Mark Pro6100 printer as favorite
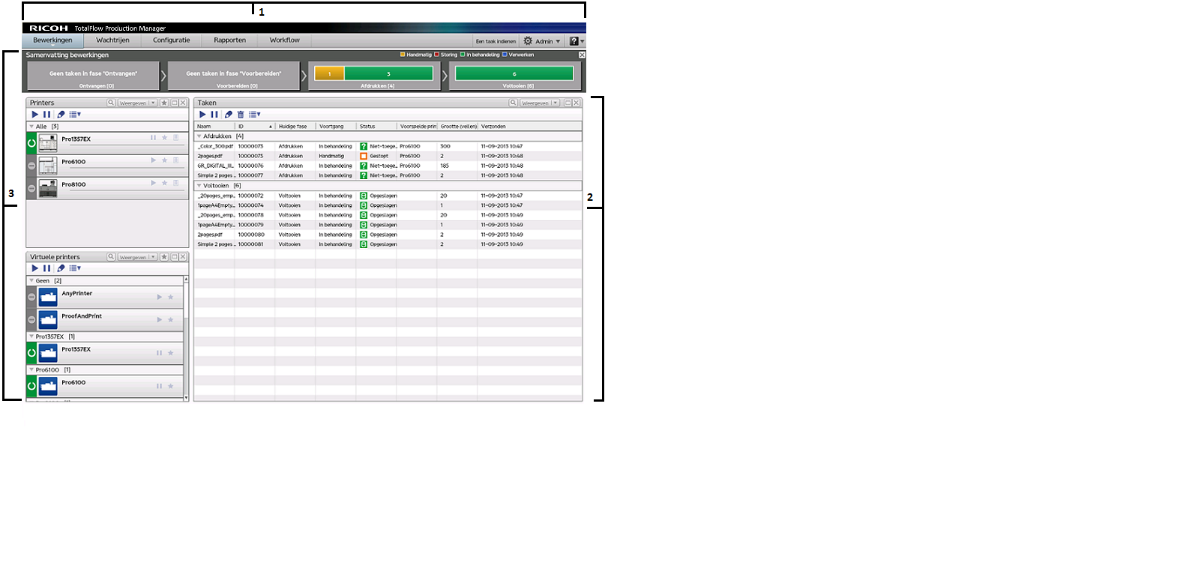 [x=165, y=160]
